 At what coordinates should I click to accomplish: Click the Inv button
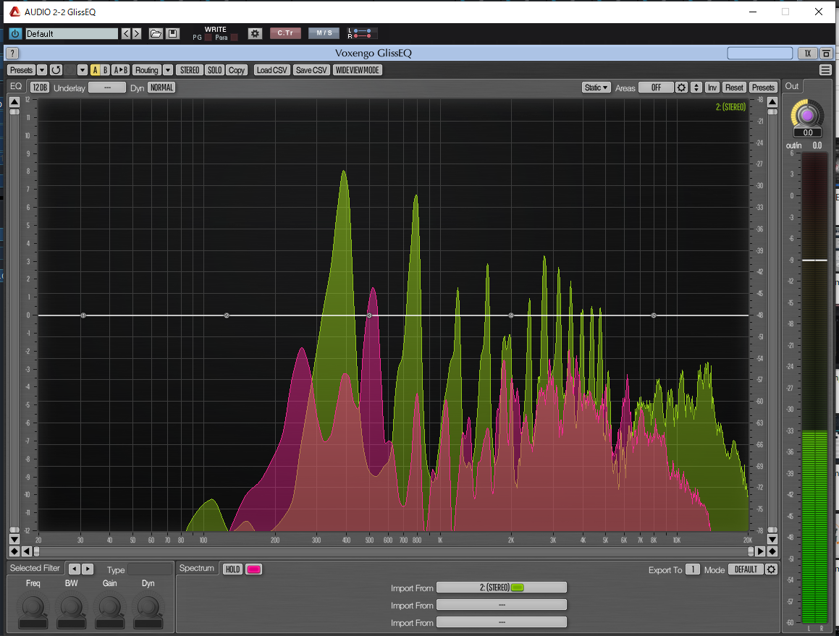pos(712,88)
